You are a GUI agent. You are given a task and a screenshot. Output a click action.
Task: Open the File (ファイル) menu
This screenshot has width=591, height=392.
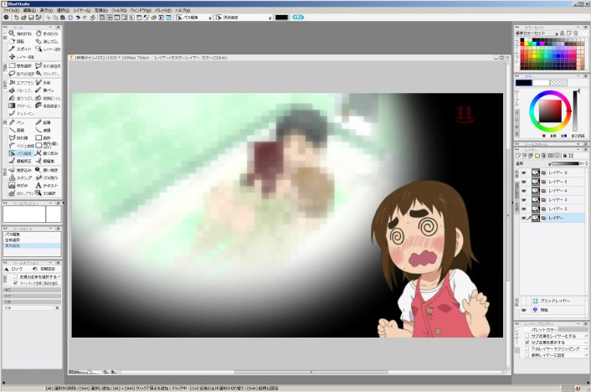pos(11,11)
